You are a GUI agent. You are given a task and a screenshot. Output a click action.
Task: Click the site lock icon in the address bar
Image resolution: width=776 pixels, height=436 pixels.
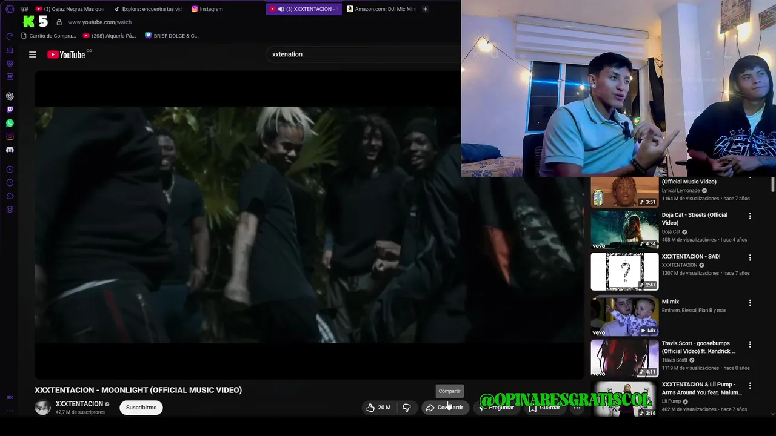(59, 22)
